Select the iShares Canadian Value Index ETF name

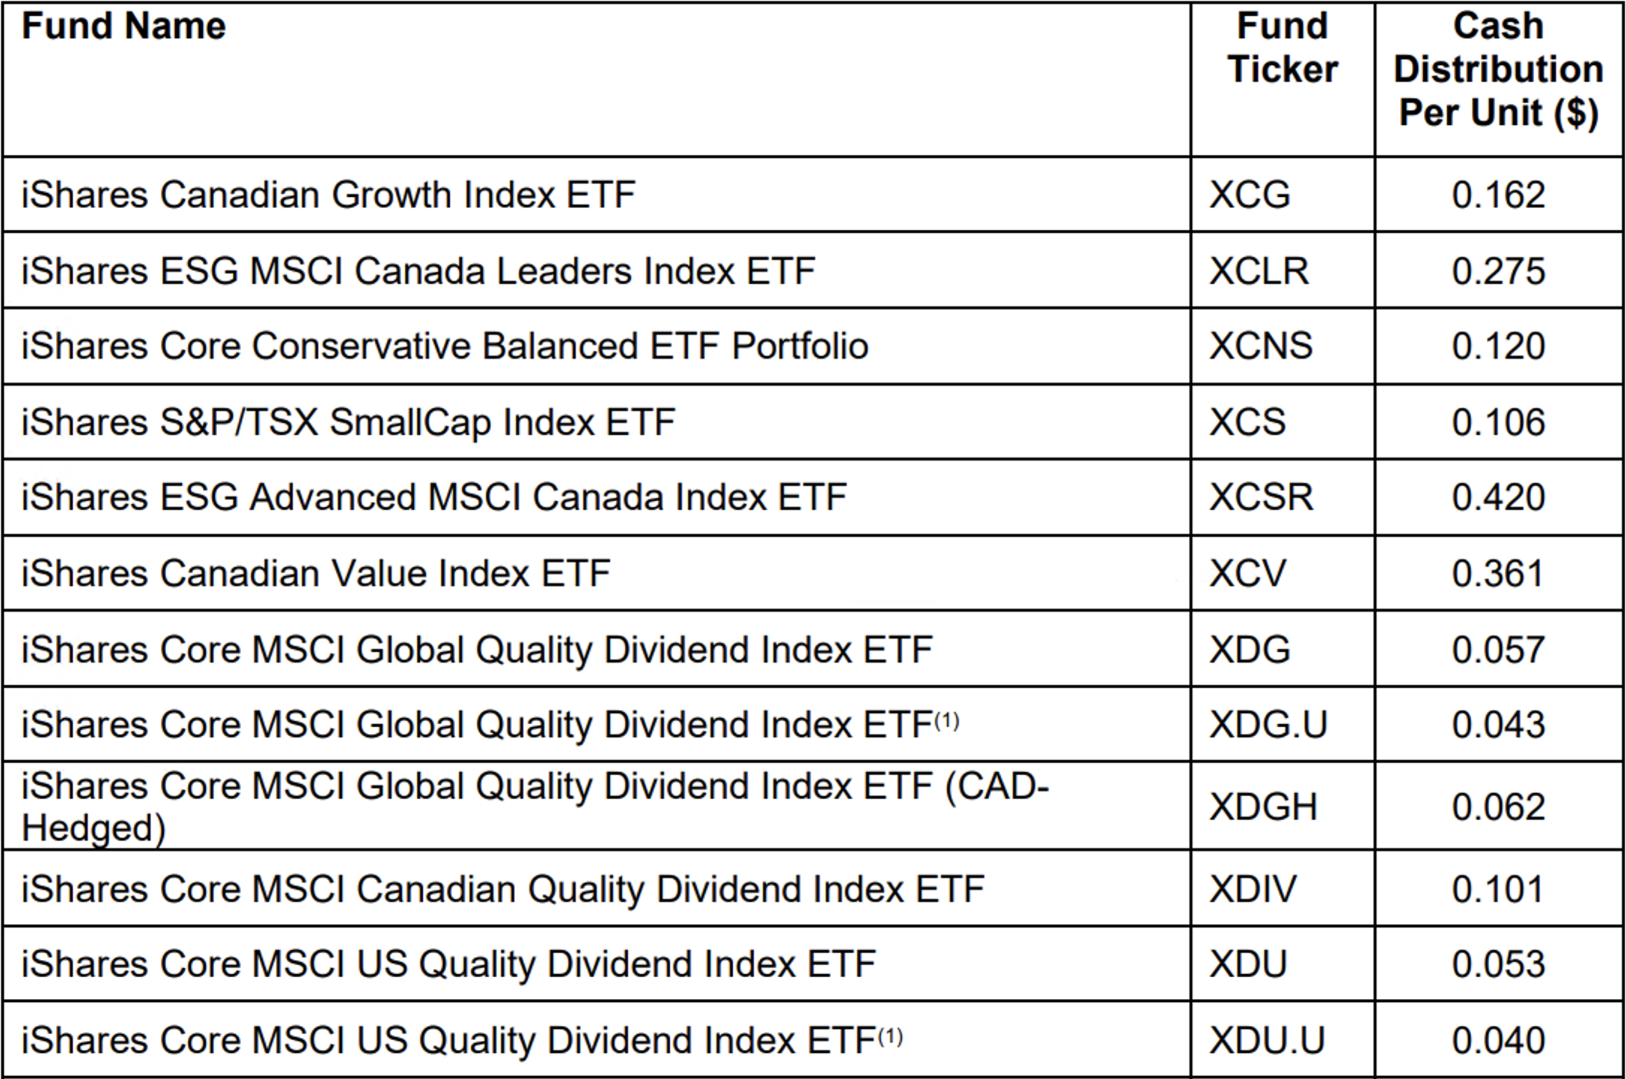click(315, 574)
